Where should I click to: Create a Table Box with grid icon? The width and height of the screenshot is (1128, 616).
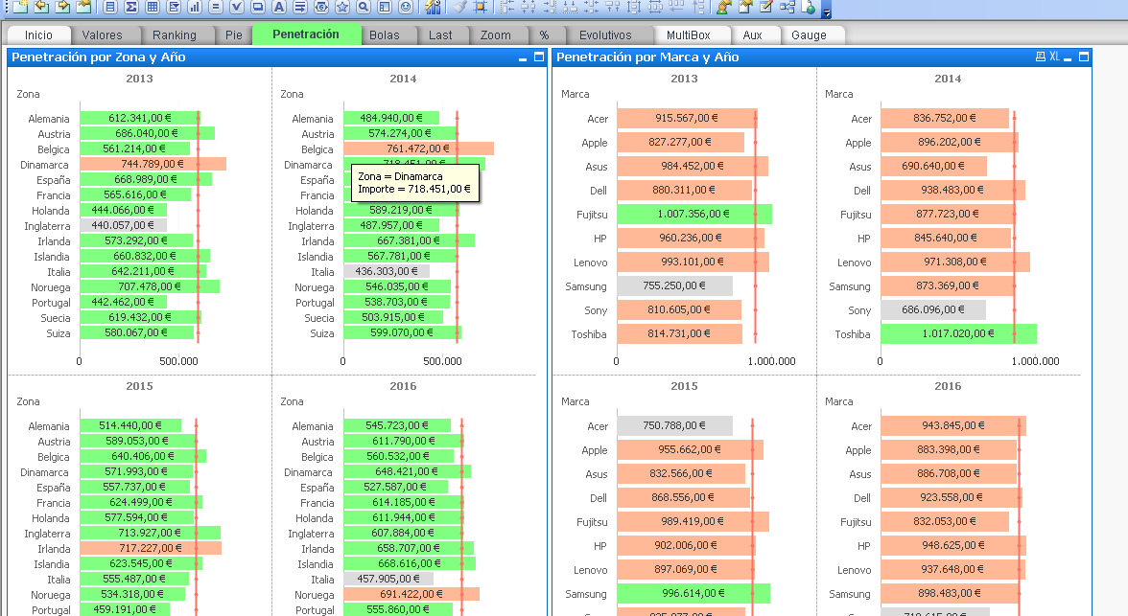point(153,8)
